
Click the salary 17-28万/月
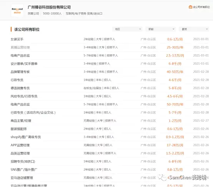(175, 145)
